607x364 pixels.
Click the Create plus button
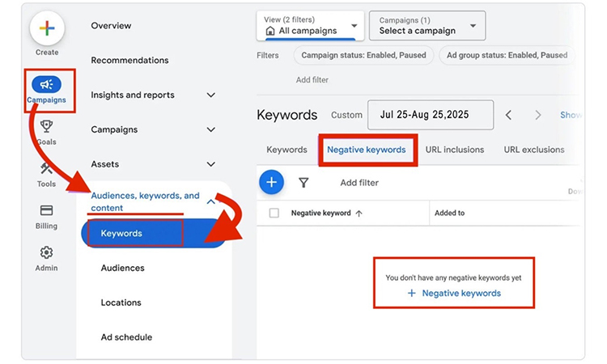point(47,28)
